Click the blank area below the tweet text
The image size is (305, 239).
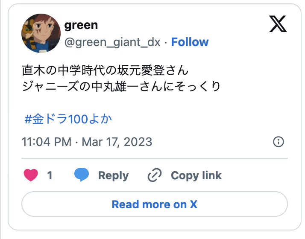pos(155,102)
